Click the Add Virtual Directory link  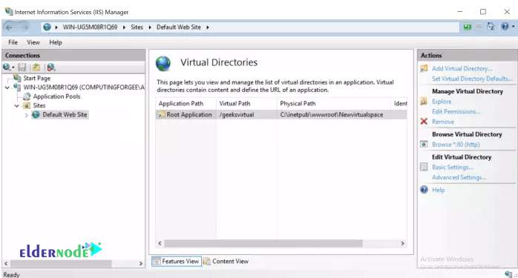coord(462,69)
